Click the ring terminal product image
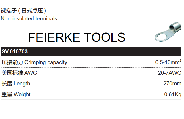This screenshot has height=119, width=184. [x=168, y=32]
